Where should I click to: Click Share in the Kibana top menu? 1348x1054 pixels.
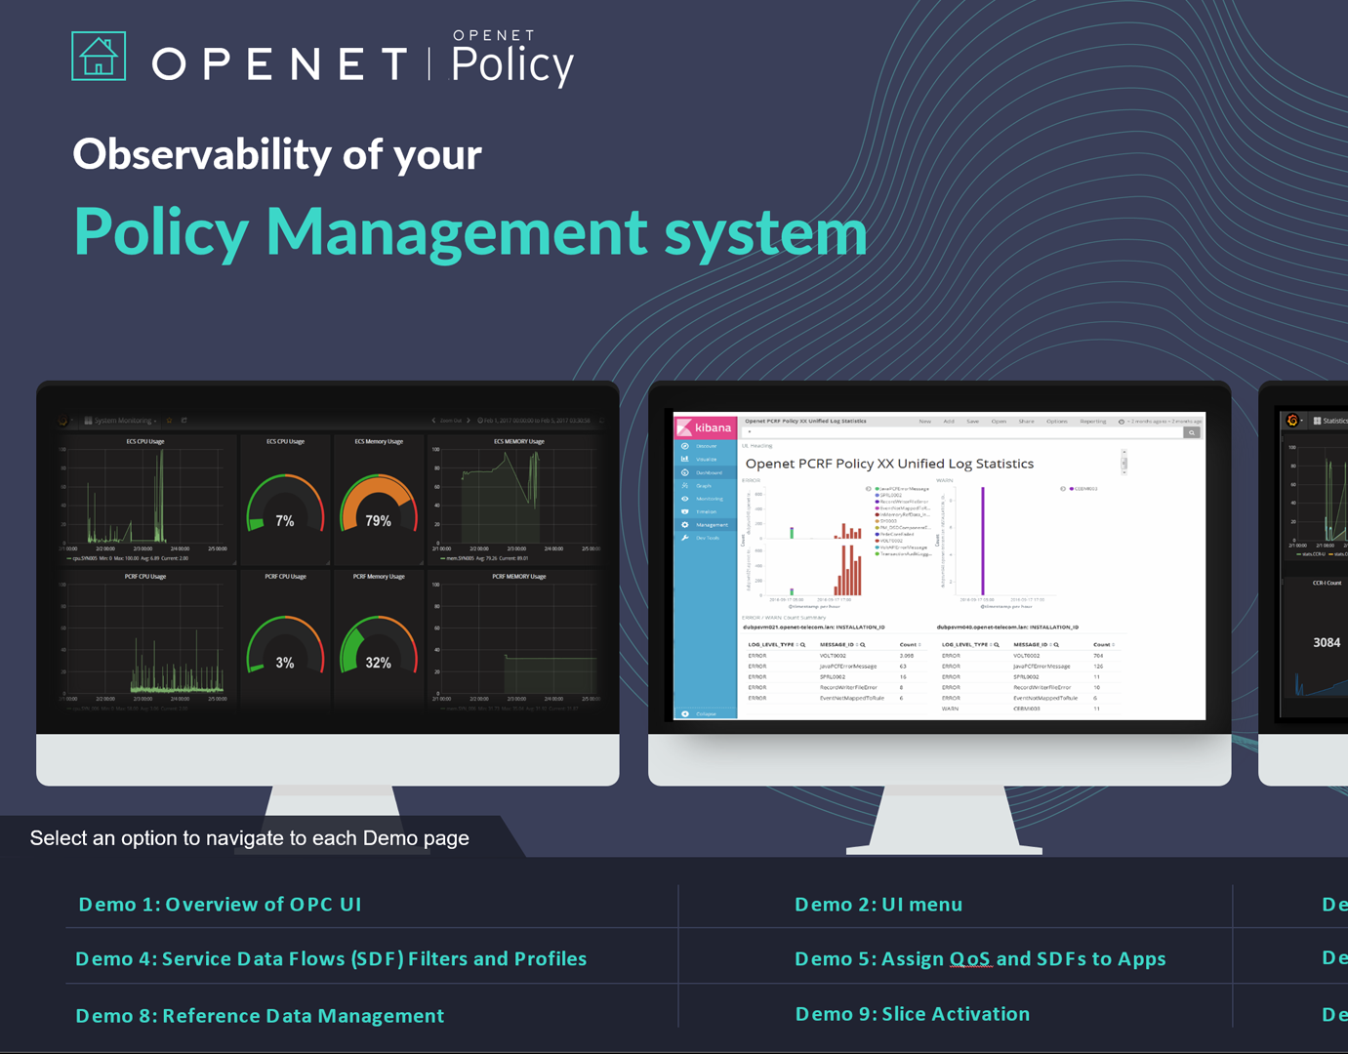pos(1027,422)
